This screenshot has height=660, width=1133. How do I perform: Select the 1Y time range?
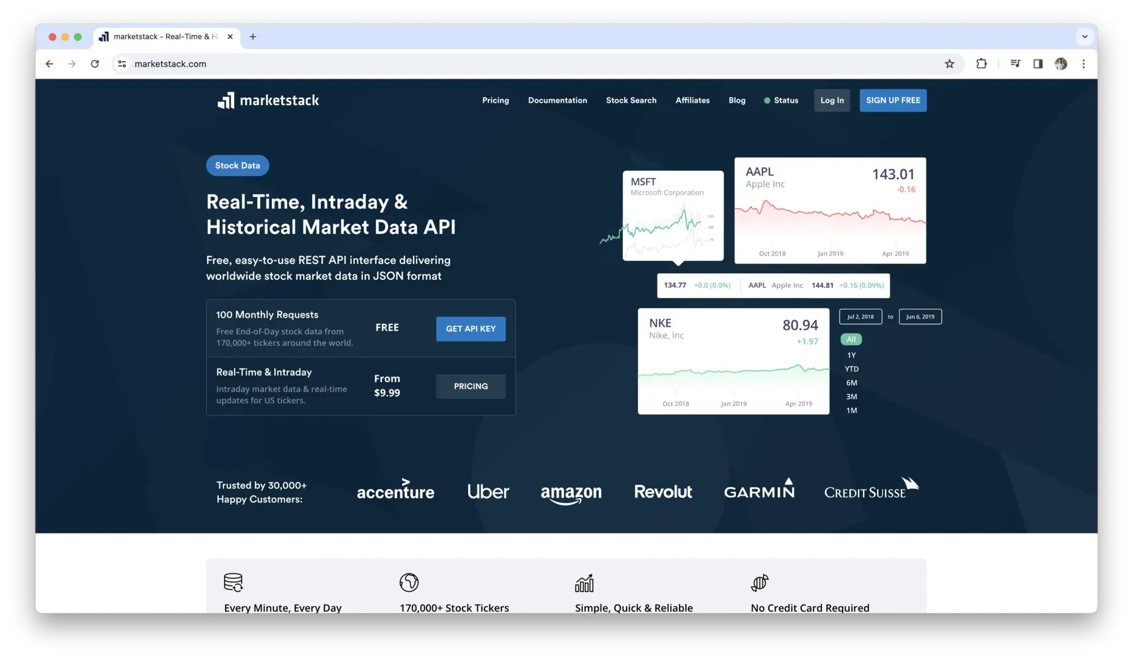coord(851,355)
